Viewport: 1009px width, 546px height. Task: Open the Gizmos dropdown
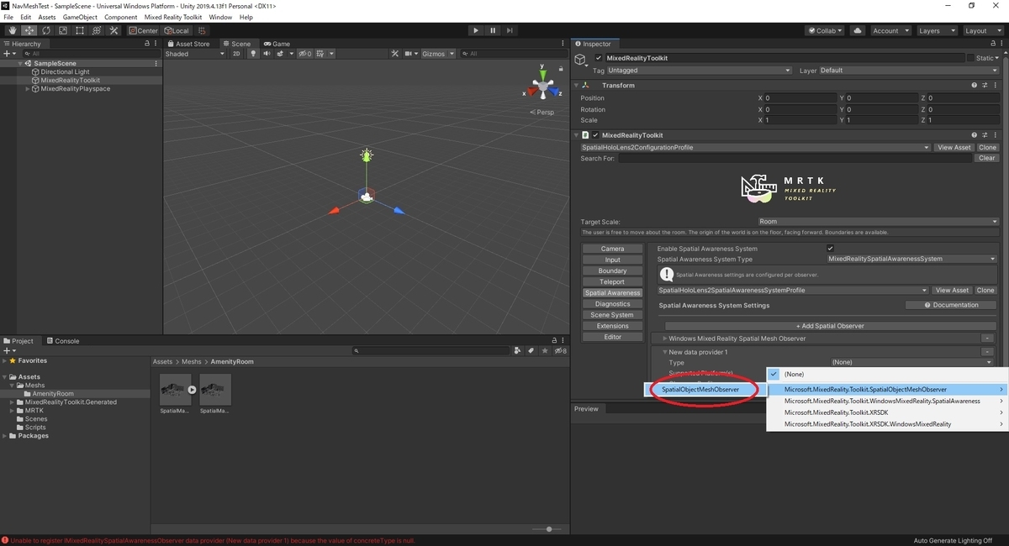[x=438, y=54]
